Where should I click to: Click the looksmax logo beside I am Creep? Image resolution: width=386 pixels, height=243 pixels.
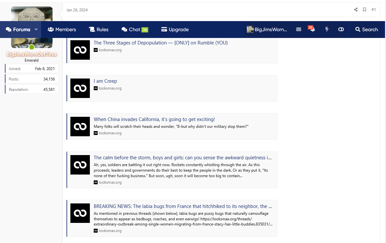pos(80,88)
